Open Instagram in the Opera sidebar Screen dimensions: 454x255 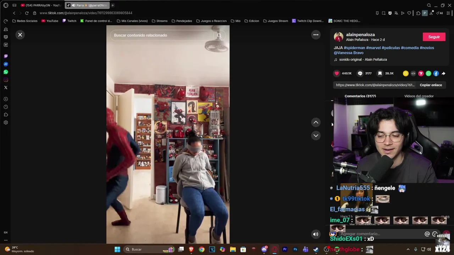[x=6, y=80]
